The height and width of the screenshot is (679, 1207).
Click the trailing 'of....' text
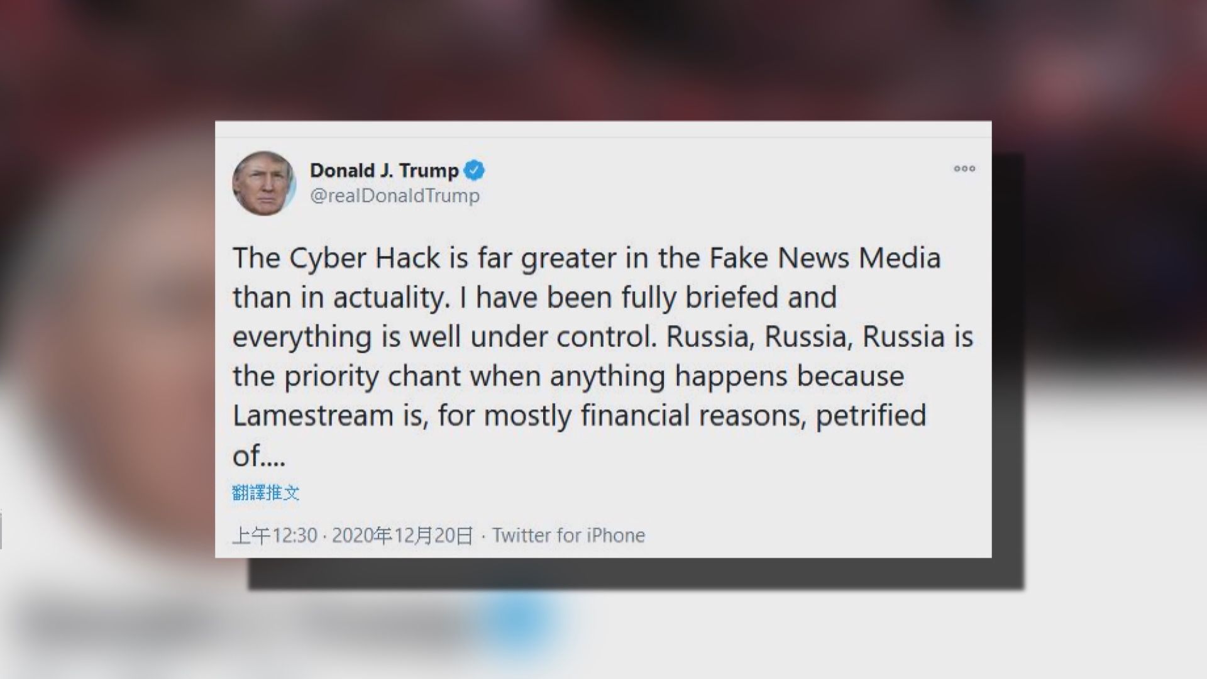coord(259,456)
